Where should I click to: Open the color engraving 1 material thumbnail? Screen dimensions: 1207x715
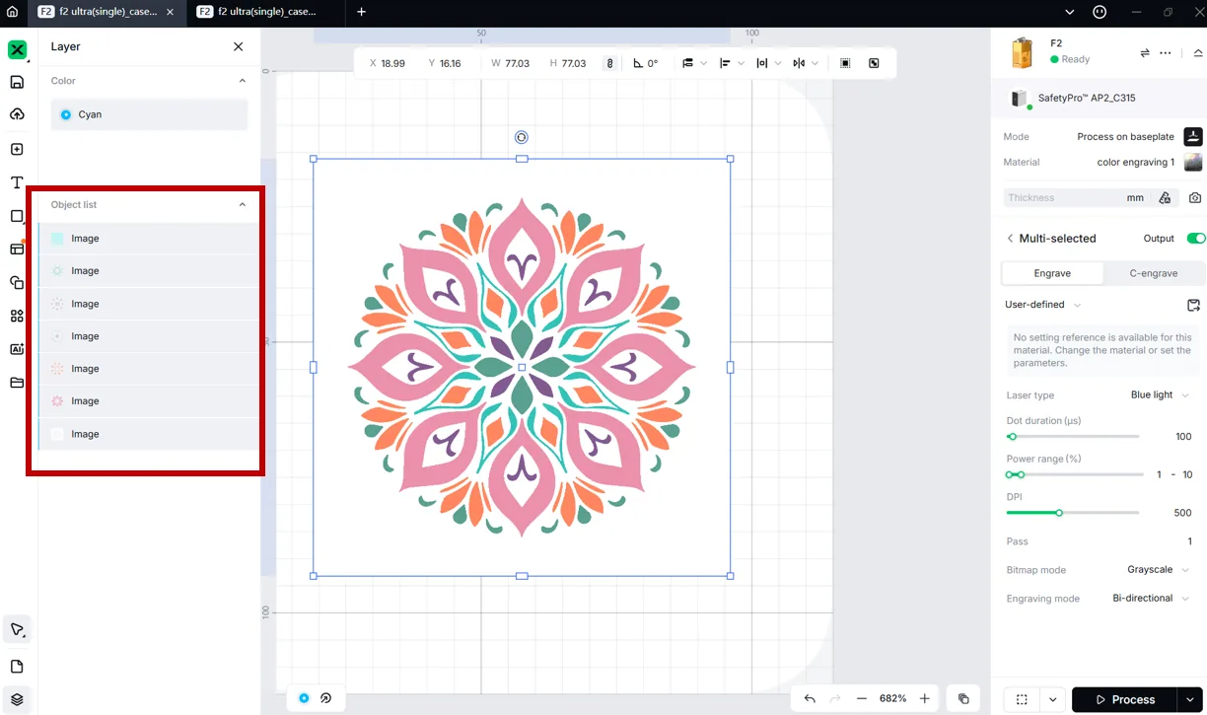click(x=1193, y=162)
